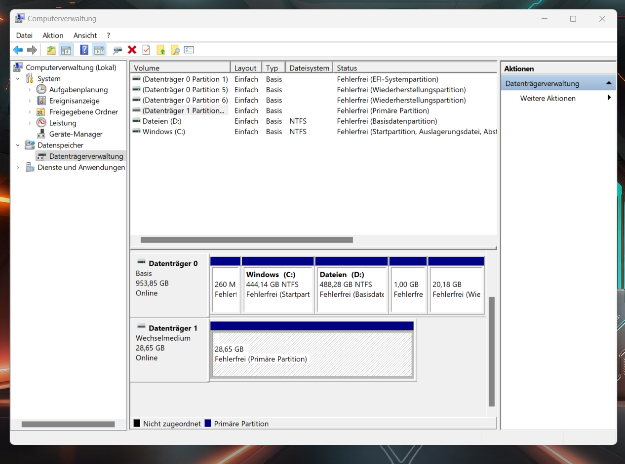Image resolution: width=625 pixels, height=464 pixels.
Task: Collapse the System tree node
Action: coord(18,78)
